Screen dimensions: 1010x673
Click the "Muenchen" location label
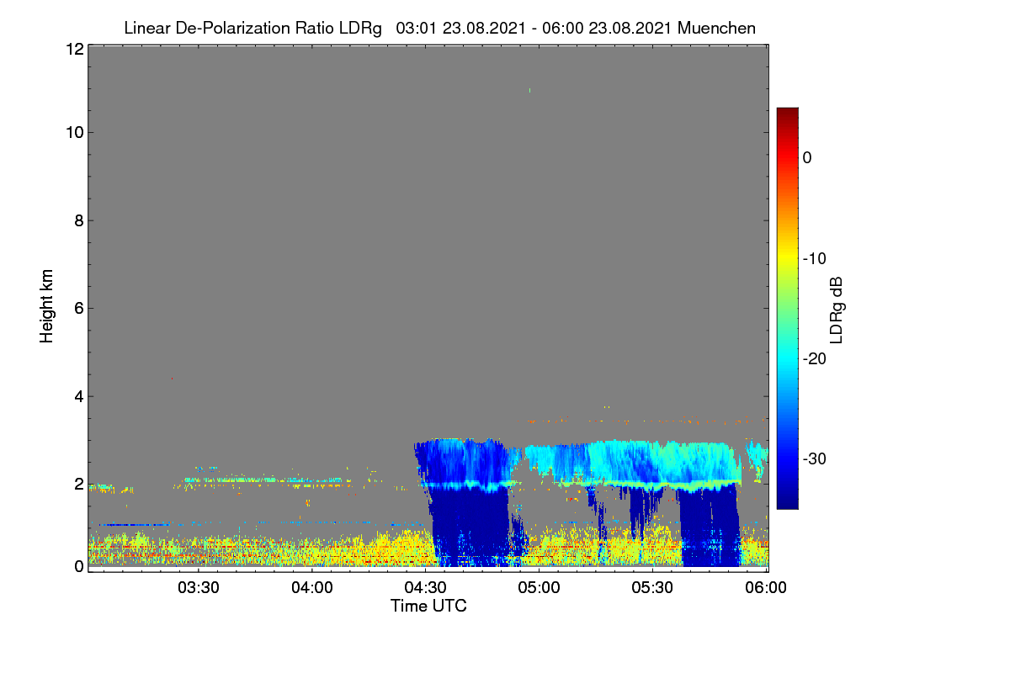tap(716, 28)
